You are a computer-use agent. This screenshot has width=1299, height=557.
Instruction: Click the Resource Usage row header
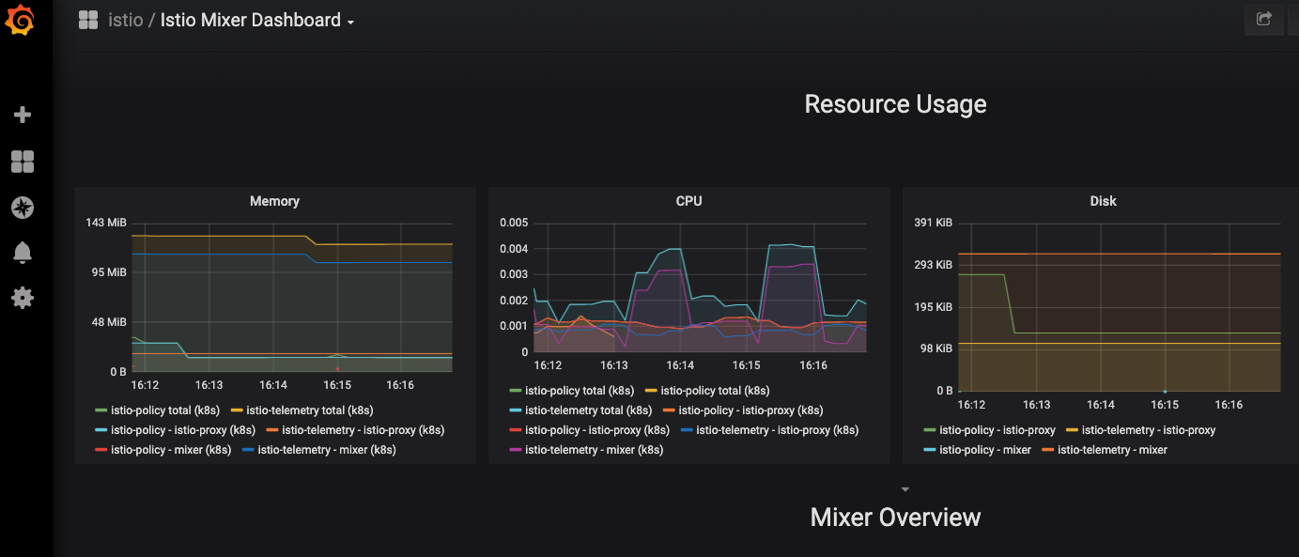point(894,103)
